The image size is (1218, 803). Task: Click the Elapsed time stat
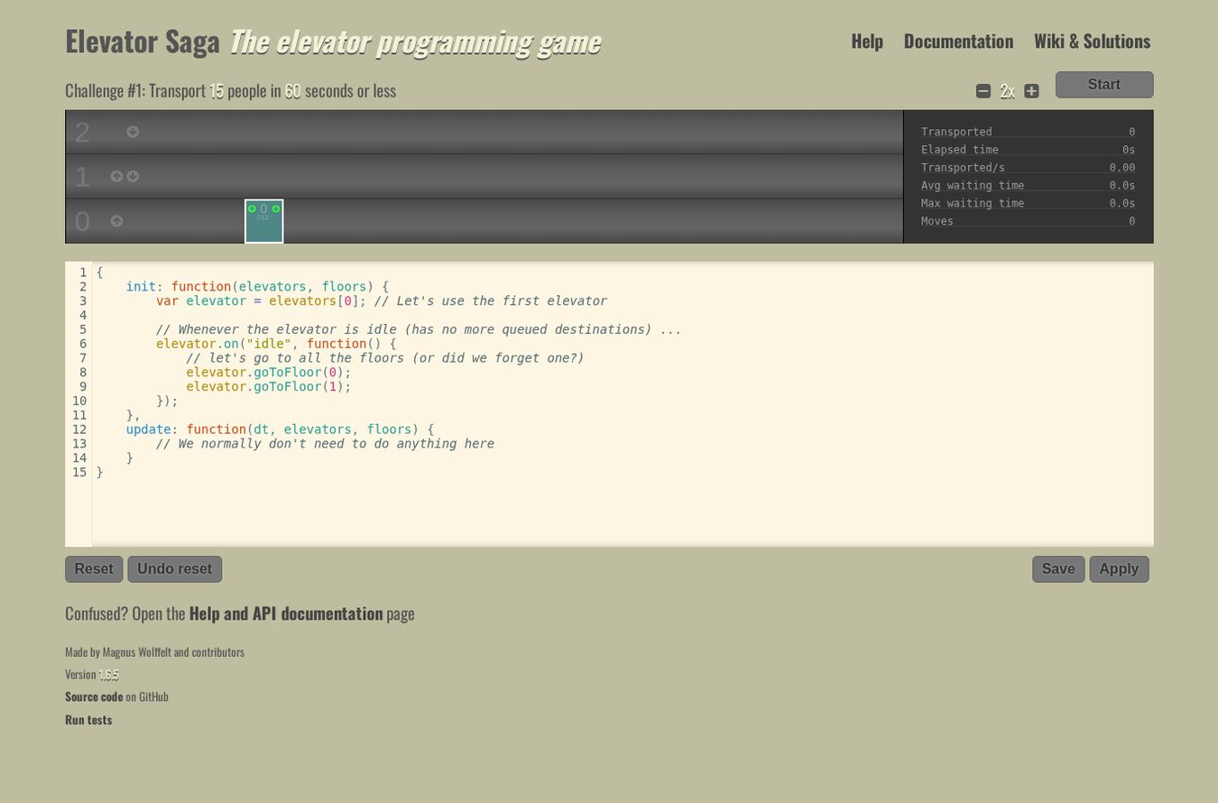tap(1028, 150)
